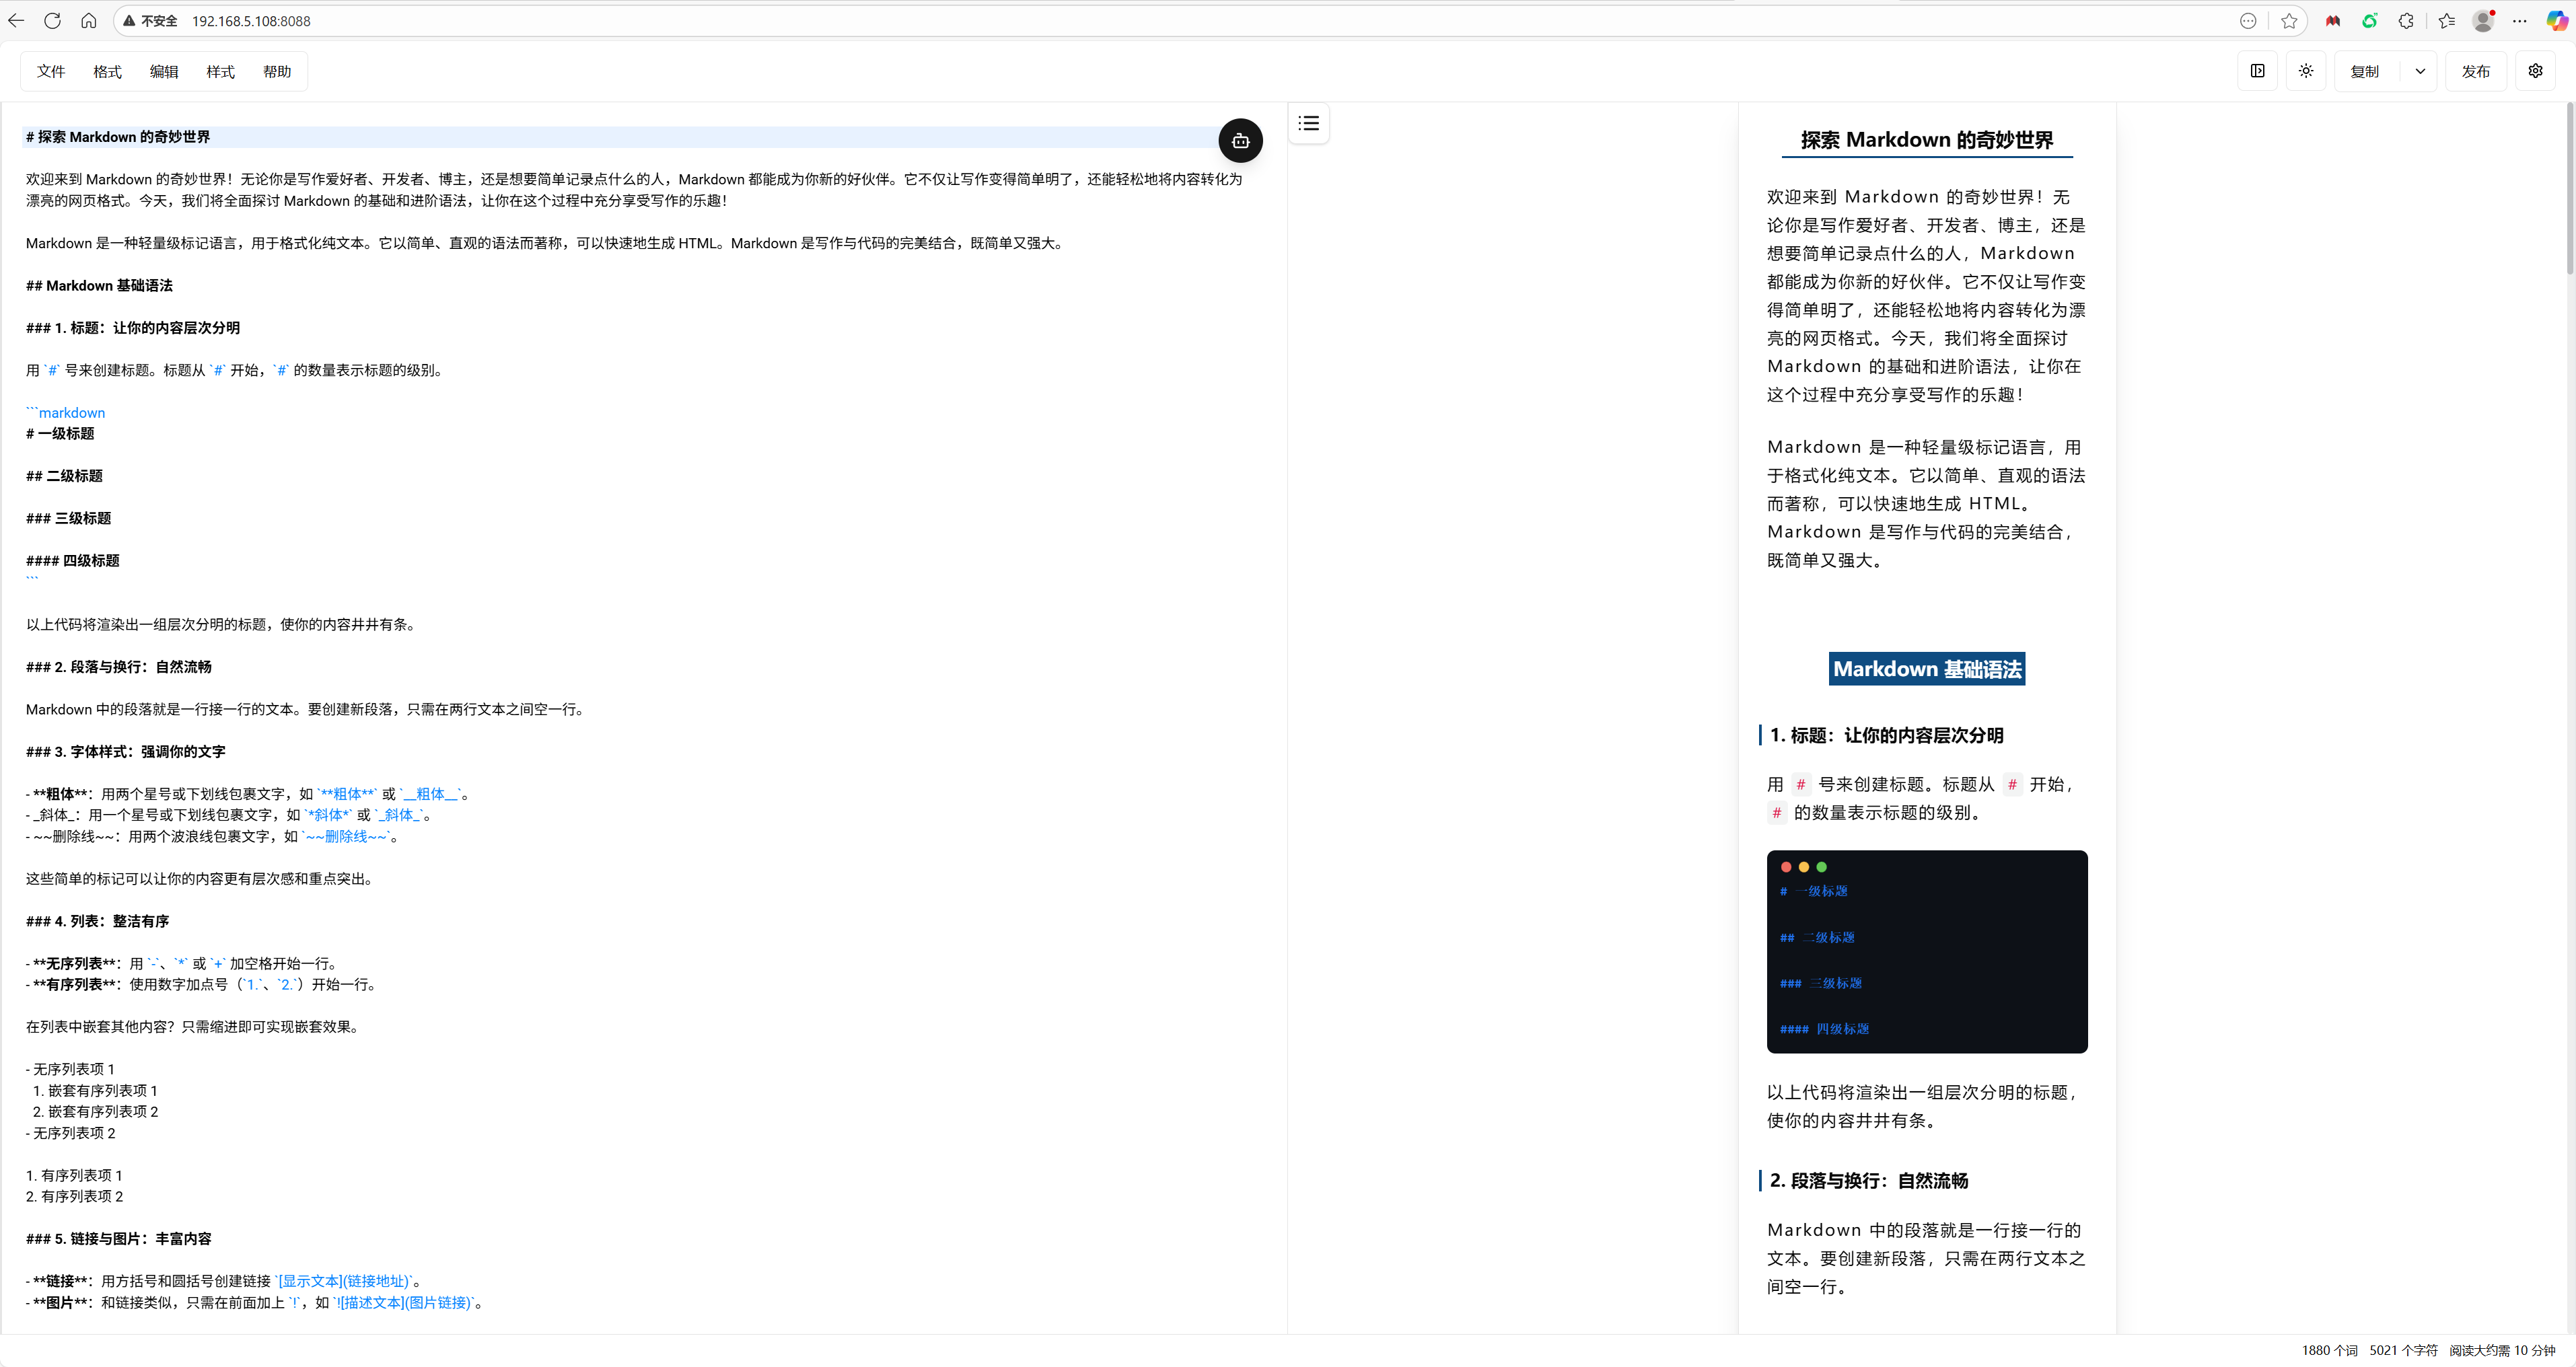
Task: Click the 复制 copy button
Action: (x=2366, y=71)
